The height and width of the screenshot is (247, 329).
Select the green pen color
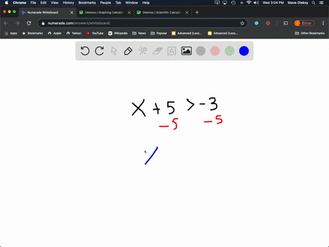(230, 51)
